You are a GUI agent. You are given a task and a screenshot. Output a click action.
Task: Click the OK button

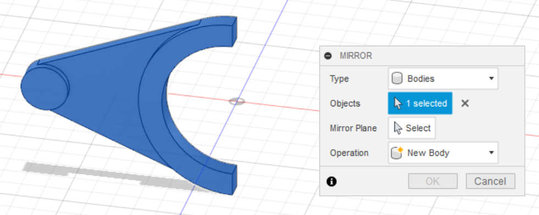(x=433, y=181)
